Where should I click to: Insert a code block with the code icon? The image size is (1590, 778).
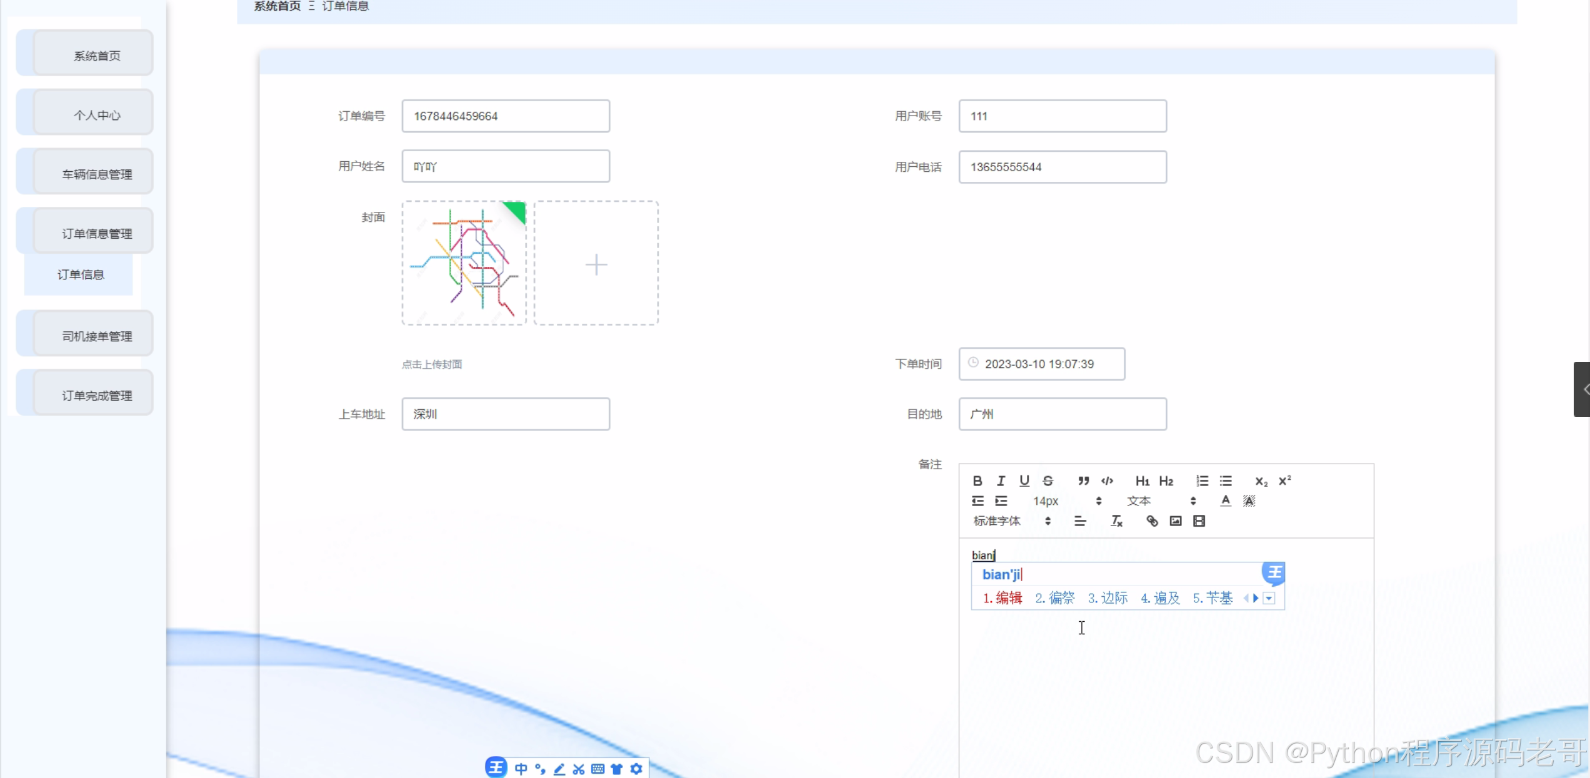click(1107, 481)
